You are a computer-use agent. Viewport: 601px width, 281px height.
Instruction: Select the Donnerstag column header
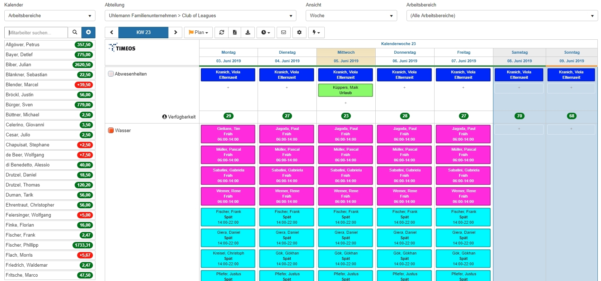405,52
